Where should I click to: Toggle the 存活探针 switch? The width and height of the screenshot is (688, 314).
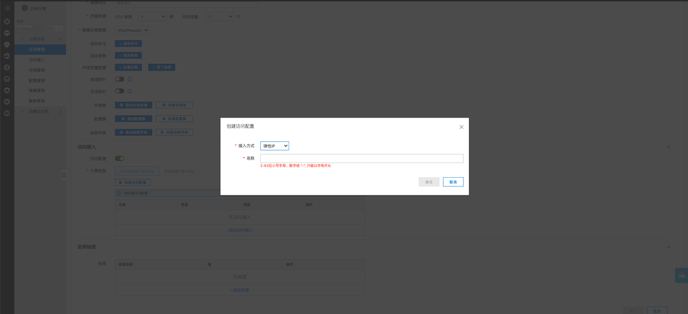click(119, 91)
